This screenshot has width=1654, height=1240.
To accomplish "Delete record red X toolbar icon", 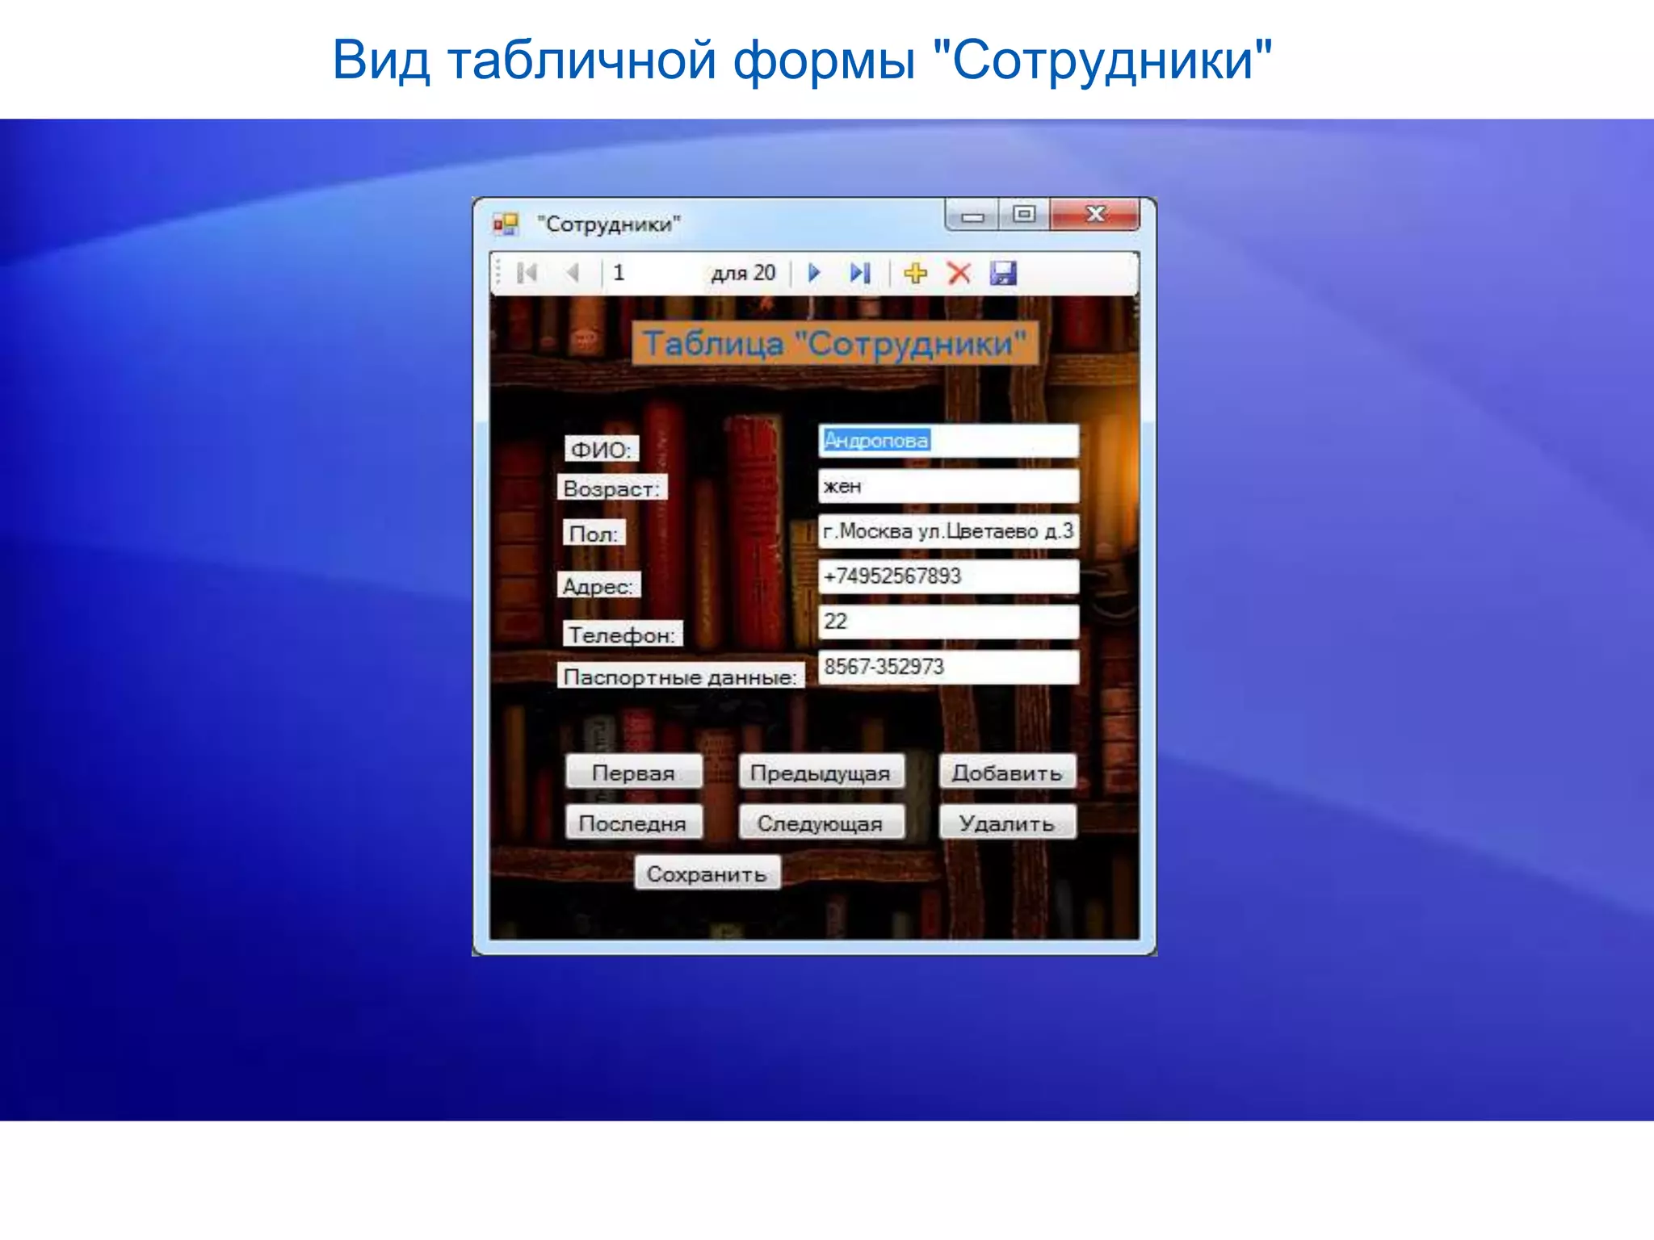I will point(959,273).
